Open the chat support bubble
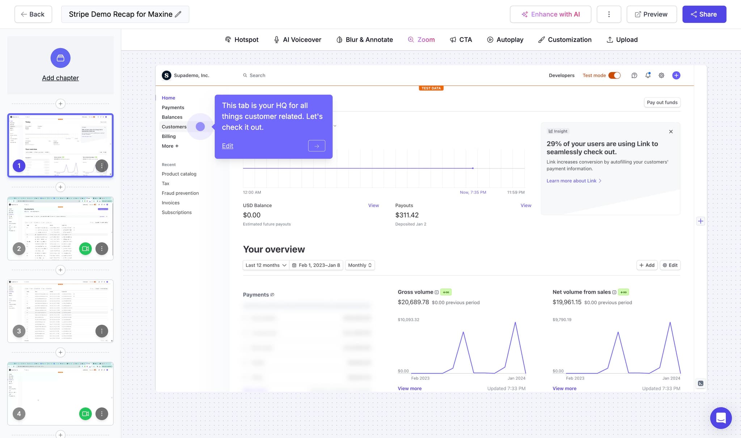This screenshot has height=438, width=741. pos(721,418)
